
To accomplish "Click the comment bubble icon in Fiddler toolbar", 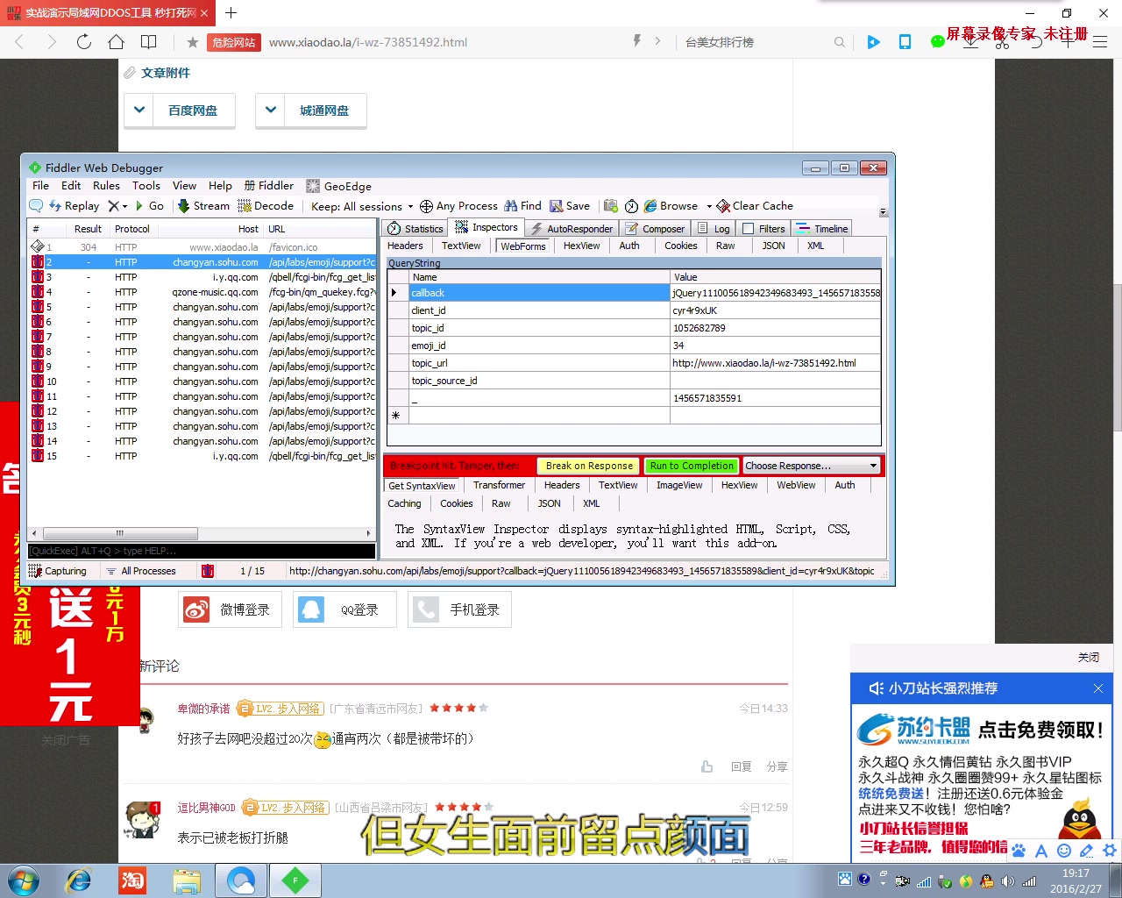I will point(36,206).
